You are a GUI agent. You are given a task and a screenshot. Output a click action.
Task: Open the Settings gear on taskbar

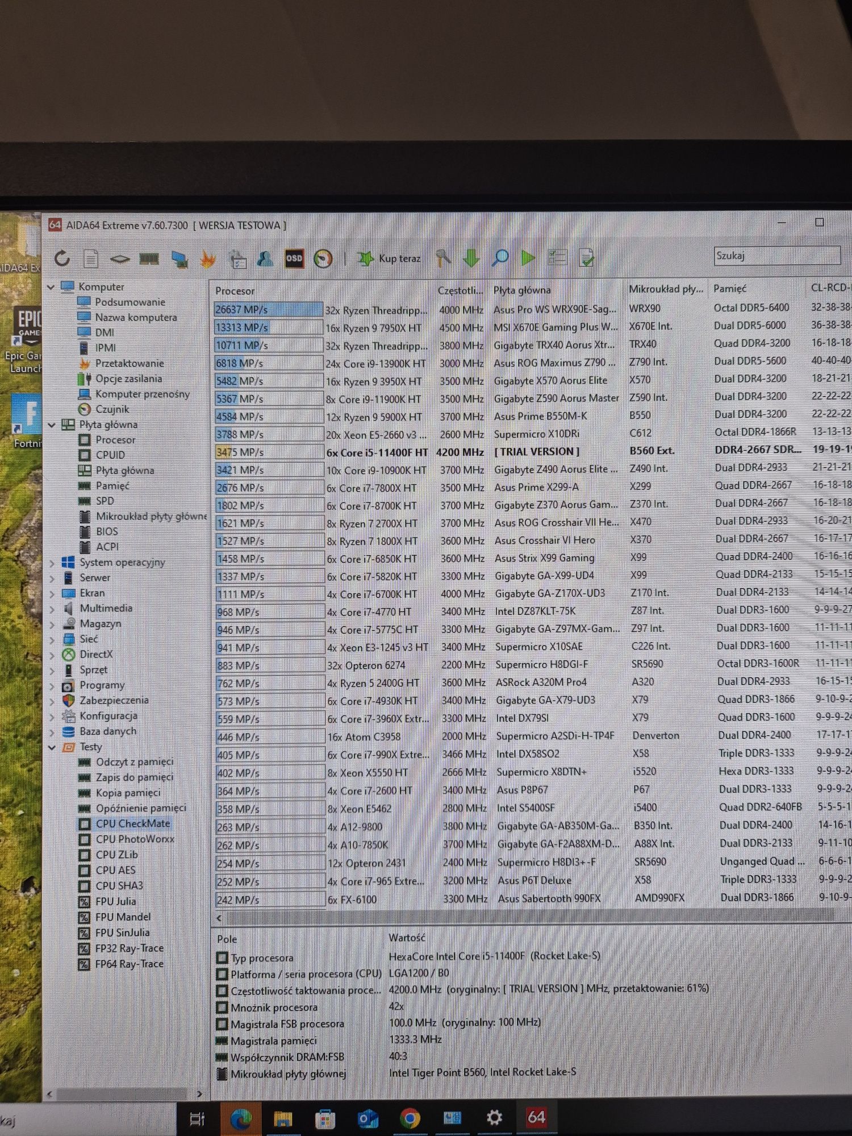494,1117
